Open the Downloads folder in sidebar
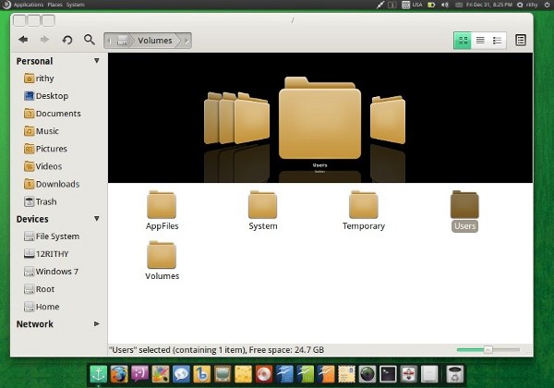554x388 pixels. click(56, 184)
